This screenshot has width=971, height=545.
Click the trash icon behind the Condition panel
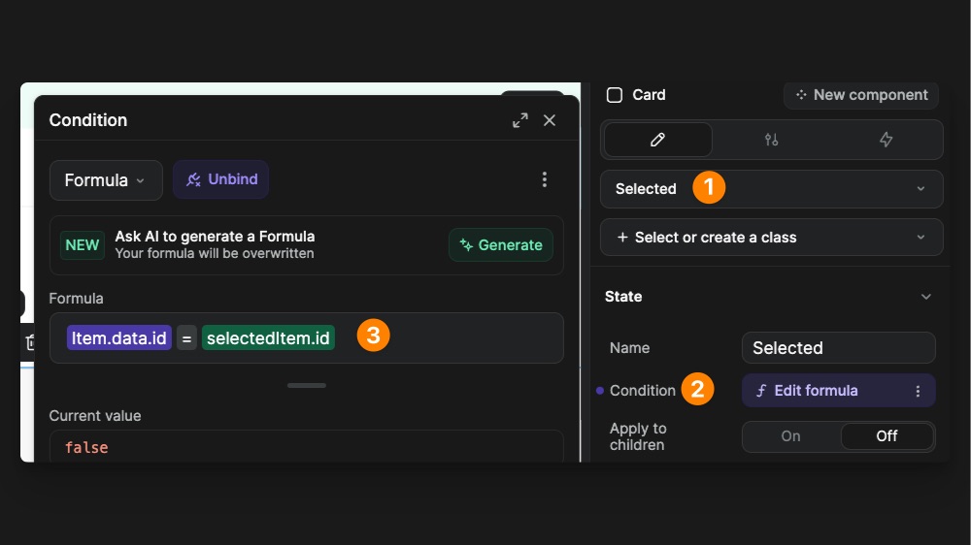tap(30, 342)
